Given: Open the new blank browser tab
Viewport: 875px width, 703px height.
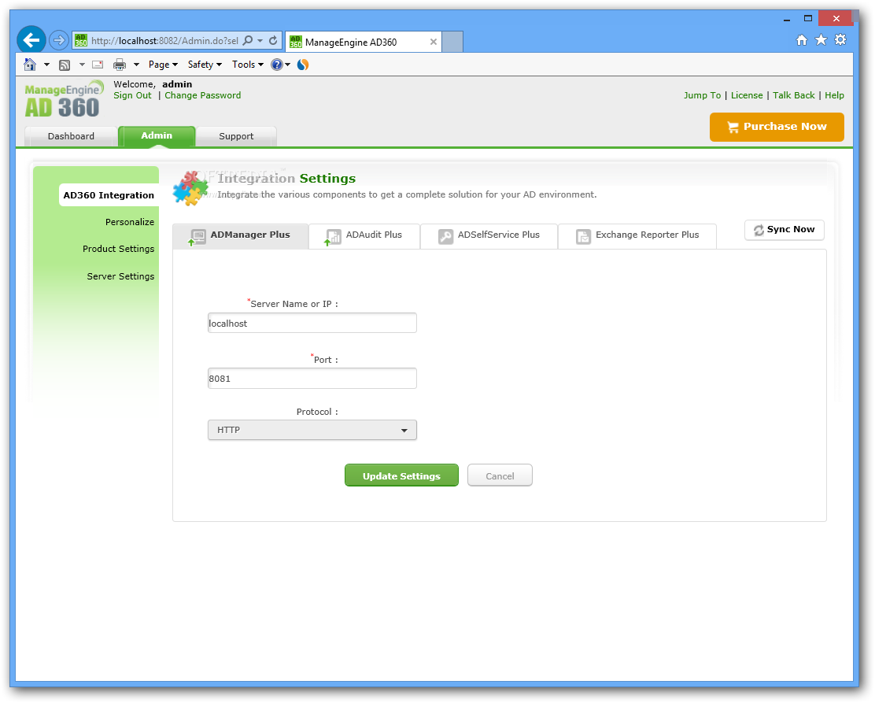Looking at the screenshot, I should [452, 42].
